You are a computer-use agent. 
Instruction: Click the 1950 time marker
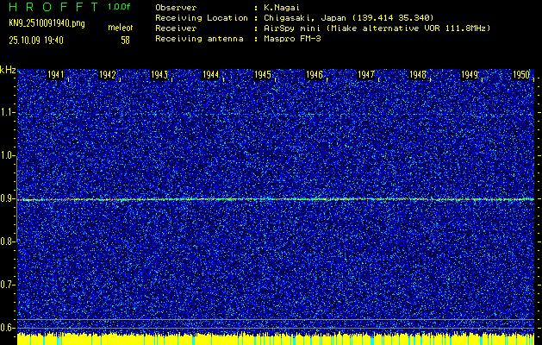521,76
